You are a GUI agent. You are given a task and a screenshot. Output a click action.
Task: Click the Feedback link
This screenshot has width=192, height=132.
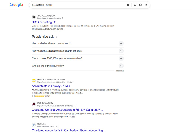click(x=120, y=71)
